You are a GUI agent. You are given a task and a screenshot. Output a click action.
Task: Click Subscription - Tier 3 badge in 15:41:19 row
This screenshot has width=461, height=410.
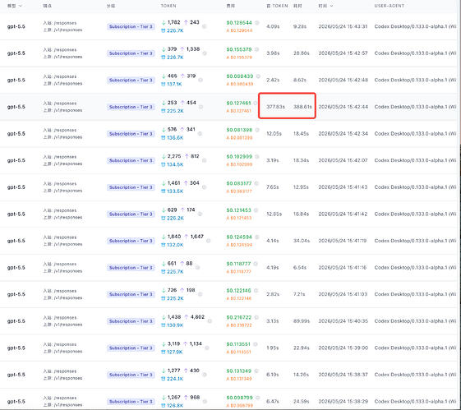(x=131, y=241)
